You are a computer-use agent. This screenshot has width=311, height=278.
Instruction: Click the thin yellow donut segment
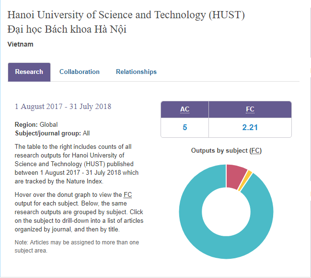coord(247,181)
